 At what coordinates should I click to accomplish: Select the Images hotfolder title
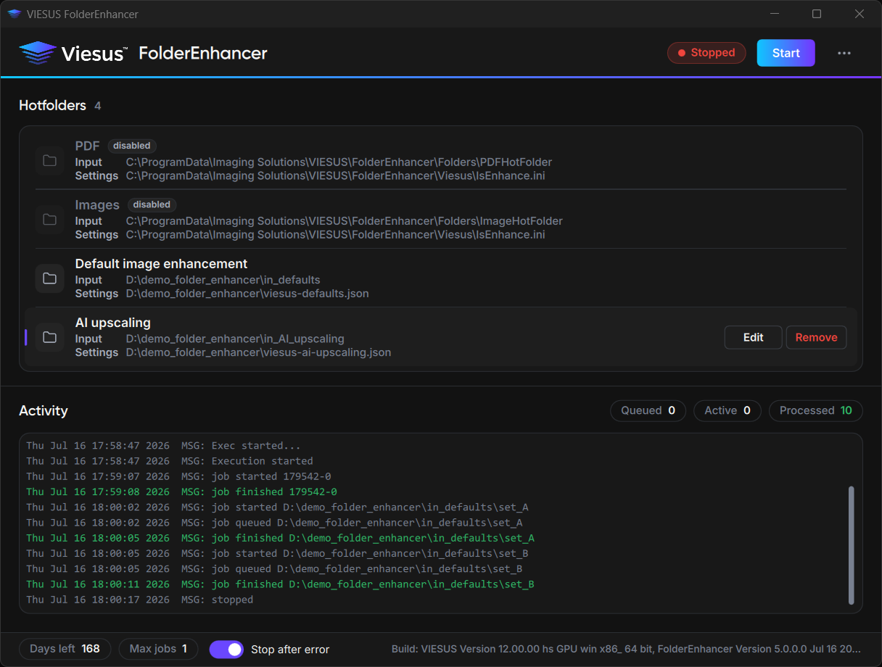pyautogui.click(x=97, y=204)
